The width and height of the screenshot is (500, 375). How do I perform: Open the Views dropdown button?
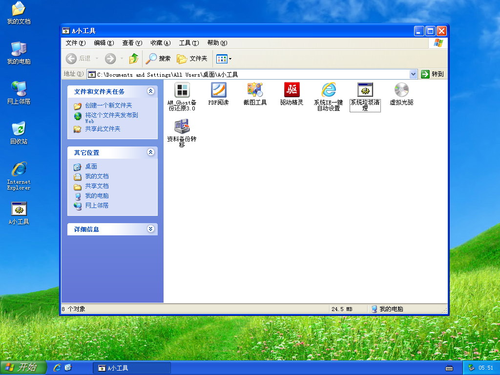[x=224, y=59]
